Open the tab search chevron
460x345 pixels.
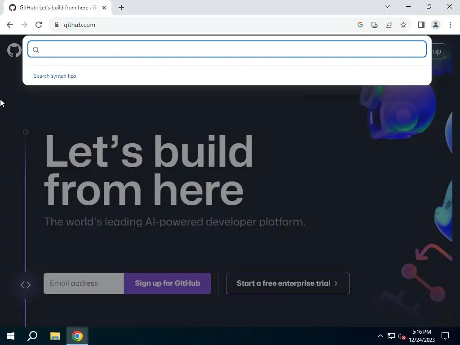(x=388, y=6)
